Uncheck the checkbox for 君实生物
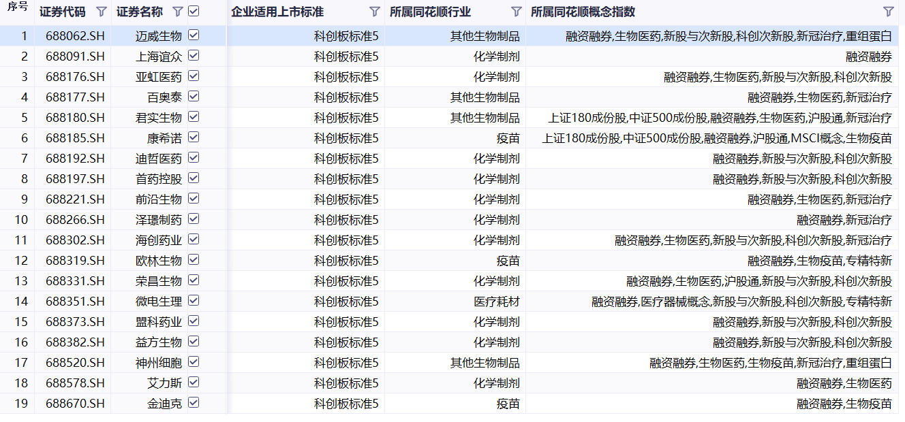905x422 pixels. 194,117
